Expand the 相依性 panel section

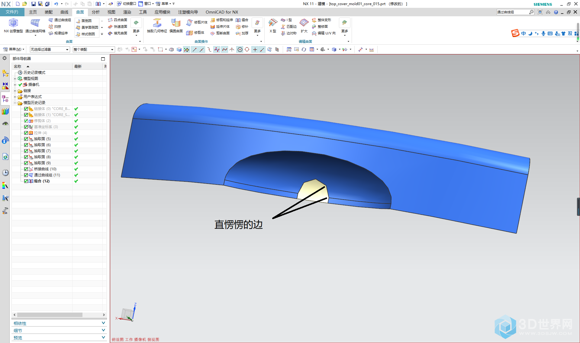tap(59, 323)
